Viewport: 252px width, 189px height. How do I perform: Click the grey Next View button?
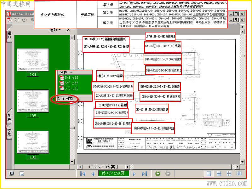168,174
